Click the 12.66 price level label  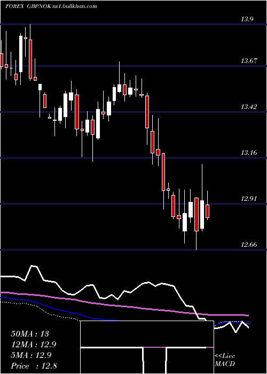[249, 245]
